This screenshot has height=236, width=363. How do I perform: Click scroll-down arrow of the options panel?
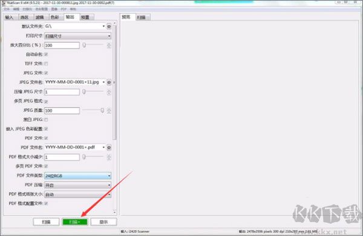[x=115, y=212]
